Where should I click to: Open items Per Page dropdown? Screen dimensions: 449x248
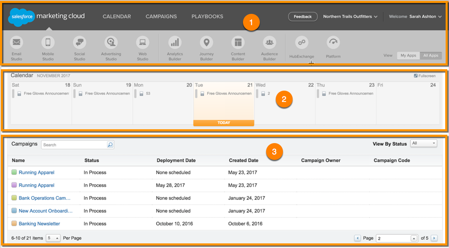(x=53, y=238)
